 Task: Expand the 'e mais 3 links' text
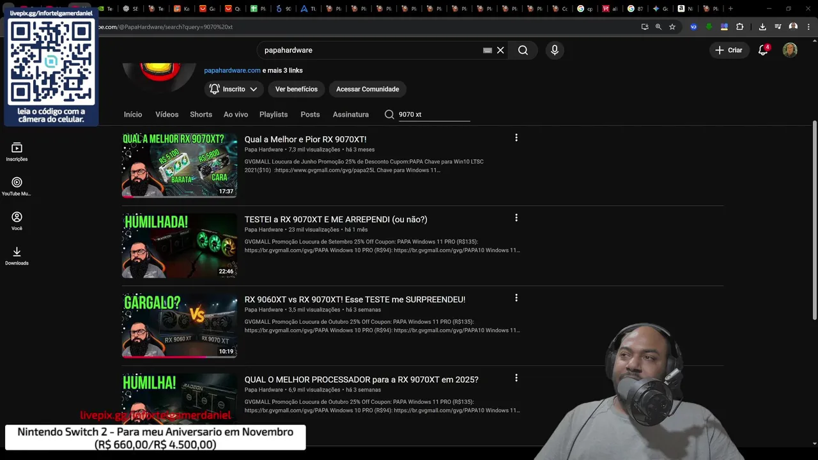coord(282,70)
